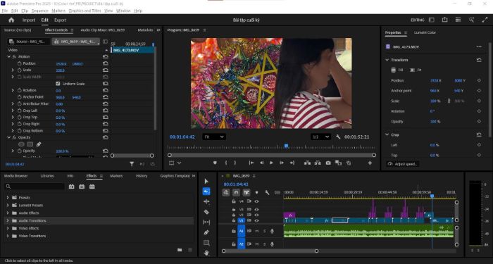This screenshot has height=264, width=493.
Task: Toggle full screen video icon
Action: [x=485, y=20]
